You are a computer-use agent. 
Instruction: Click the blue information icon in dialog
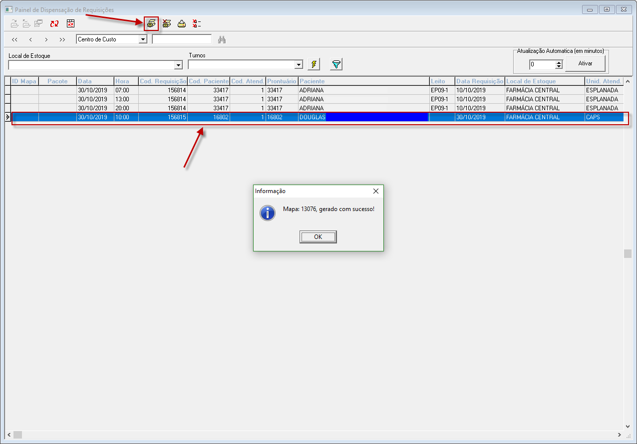[x=268, y=213]
